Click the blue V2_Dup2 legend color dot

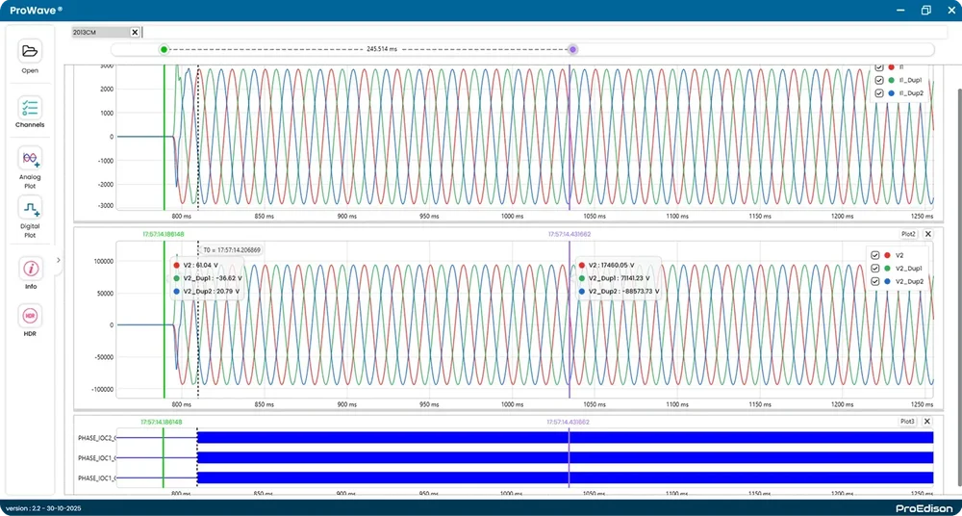[888, 281]
